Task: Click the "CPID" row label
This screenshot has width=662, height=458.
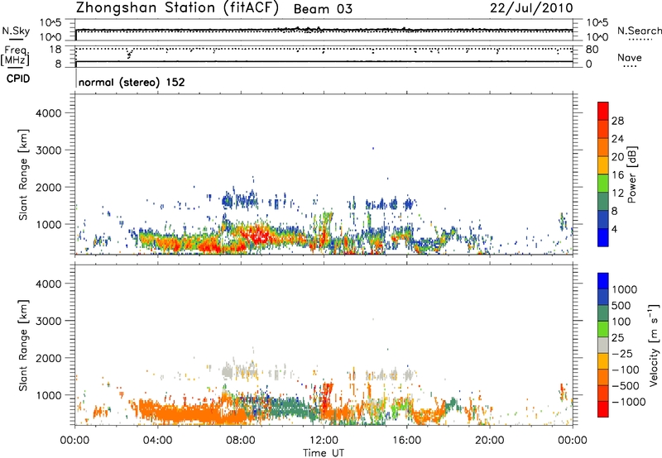Action: tap(18, 79)
